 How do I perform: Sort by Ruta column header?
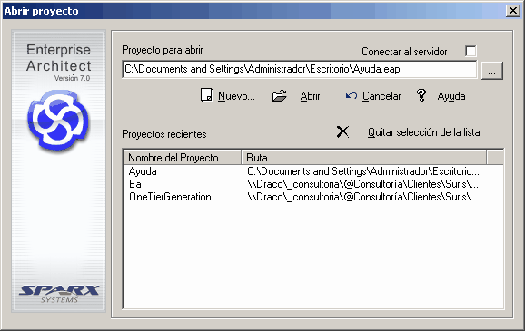(364, 157)
